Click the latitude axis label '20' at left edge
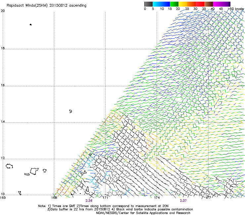The width and height of the screenshot is (245, 215). tap(3, 11)
